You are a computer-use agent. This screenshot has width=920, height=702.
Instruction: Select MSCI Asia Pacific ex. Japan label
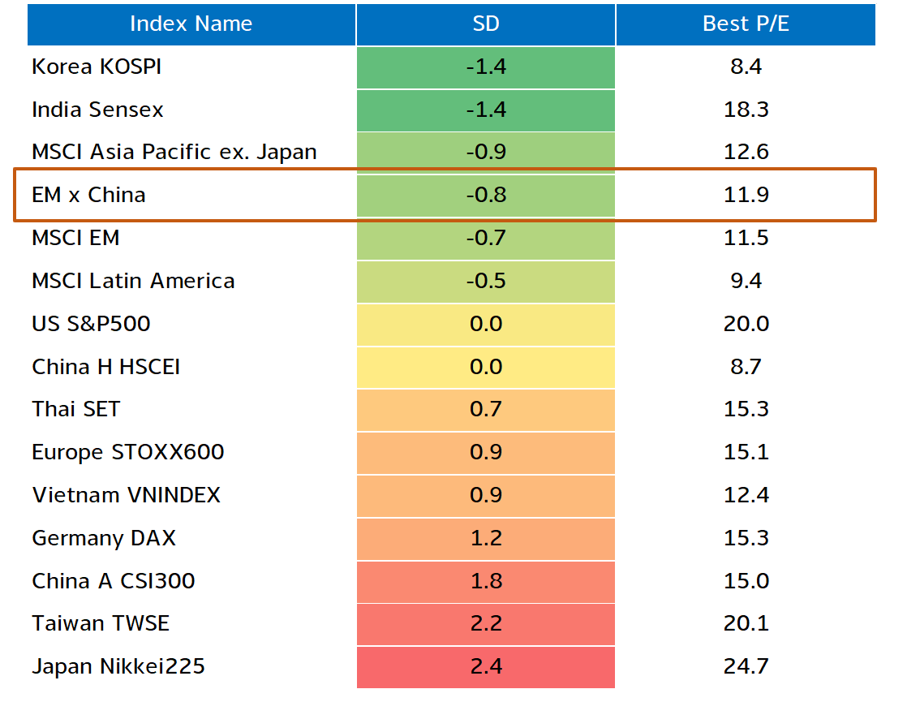coord(174,152)
